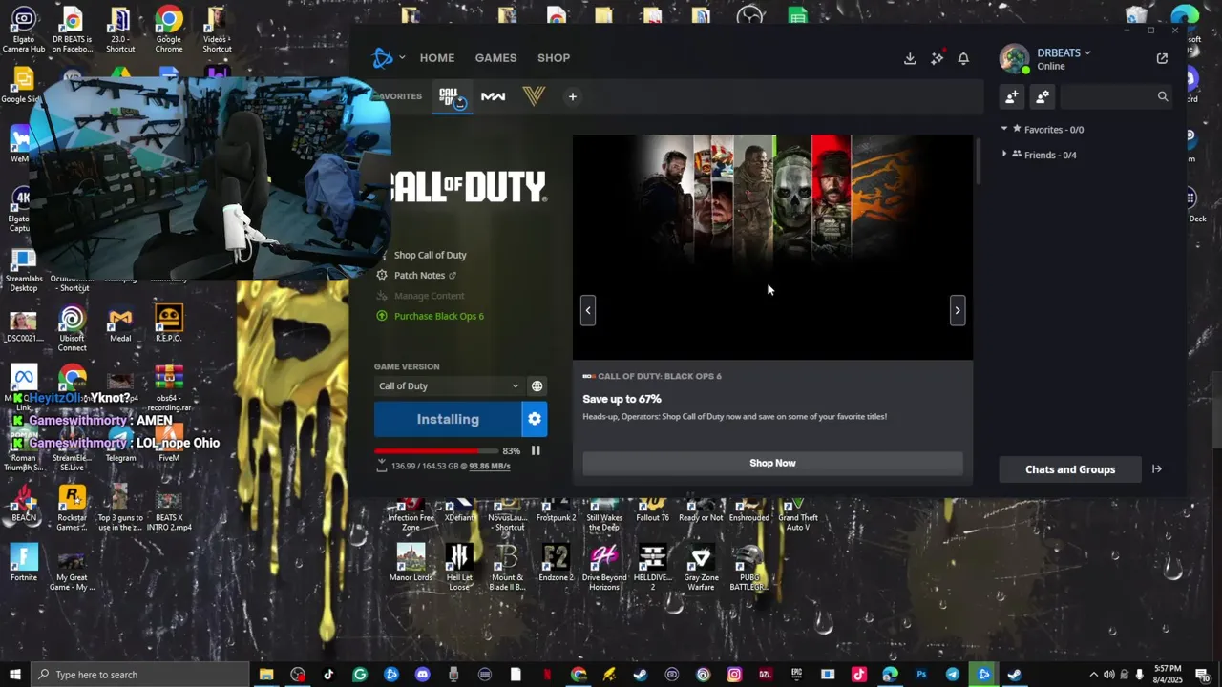Open Shop Call of Duty link
The height and width of the screenshot is (687, 1222).
[x=430, y=255]
